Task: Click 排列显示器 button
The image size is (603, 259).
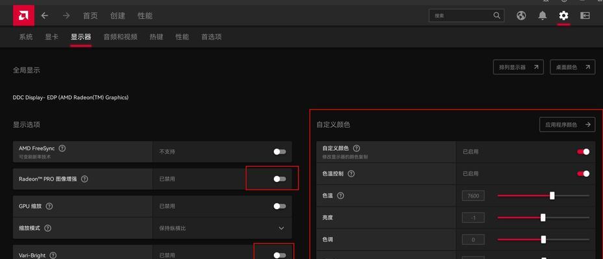Action: 519,67
